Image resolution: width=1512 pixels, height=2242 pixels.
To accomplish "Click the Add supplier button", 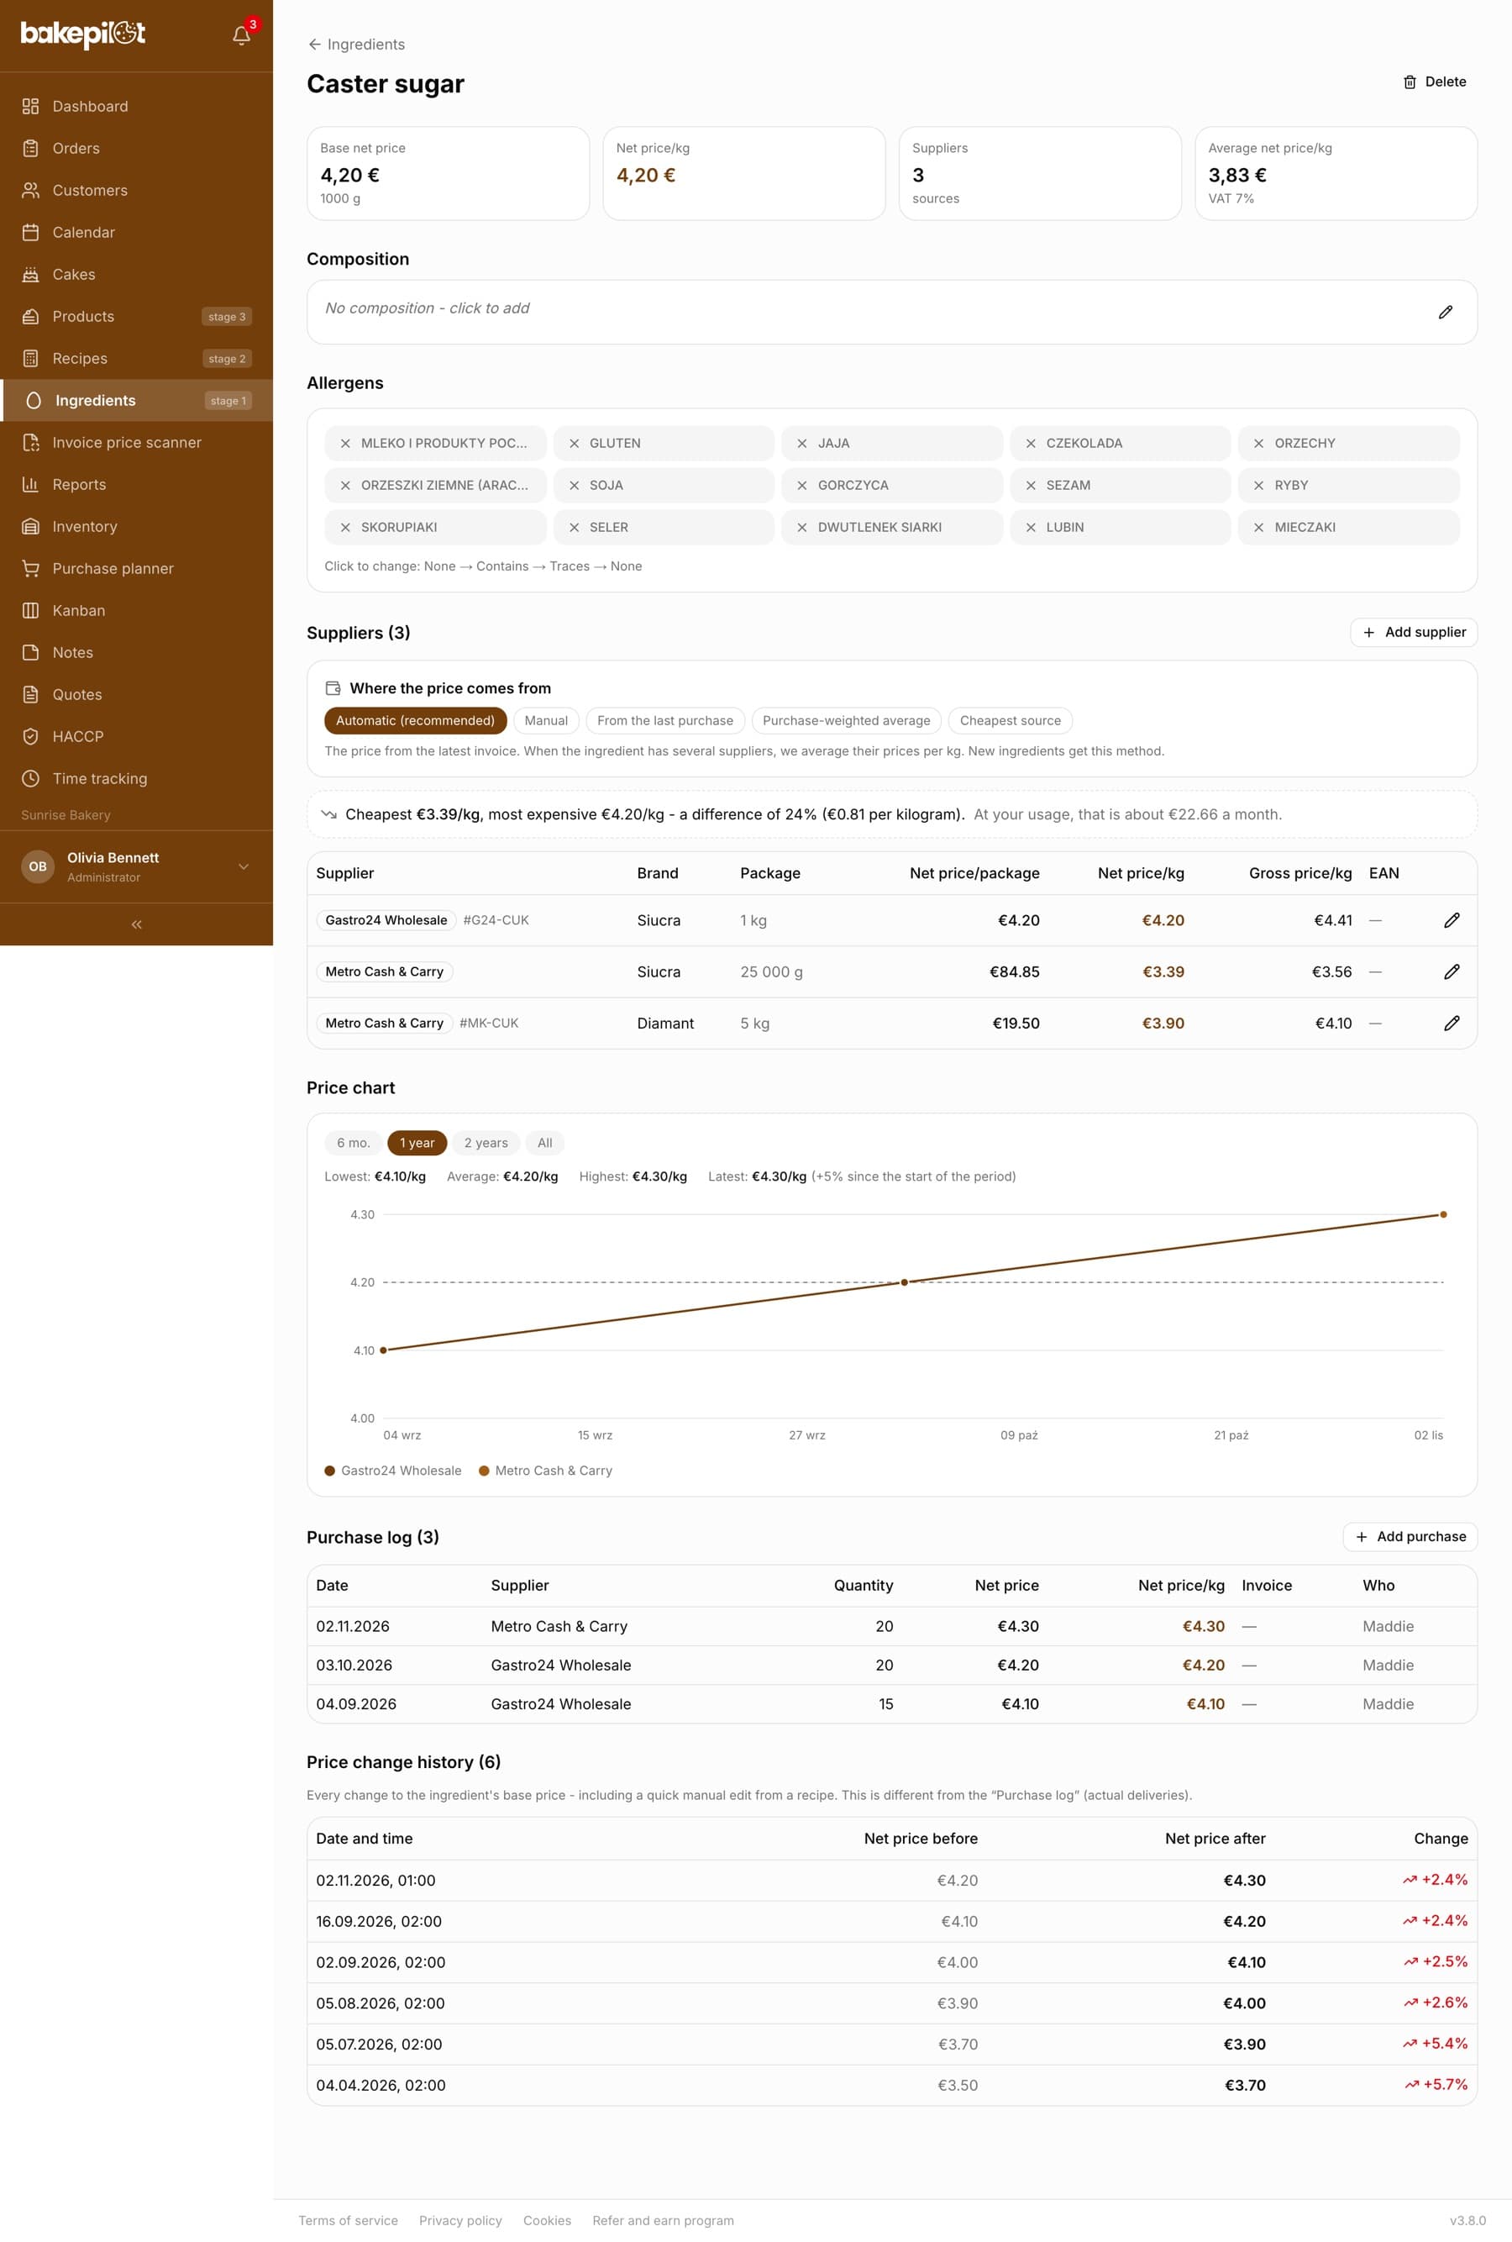I will (x=1414, y=632).
